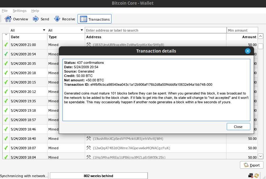This screenshot has width=266, height=179.
Task: Click confirmed checkmark icon for 20:54 transaction
Action: 6,54
